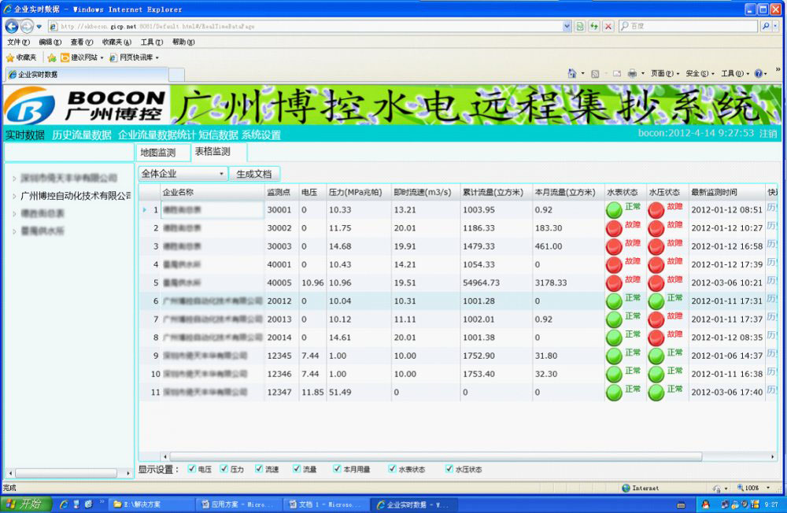Image resolution: width=787 pixels, height=513 pixels.
Task: Toggle the 电压 display checkbox
Action: tap(191, 469)
